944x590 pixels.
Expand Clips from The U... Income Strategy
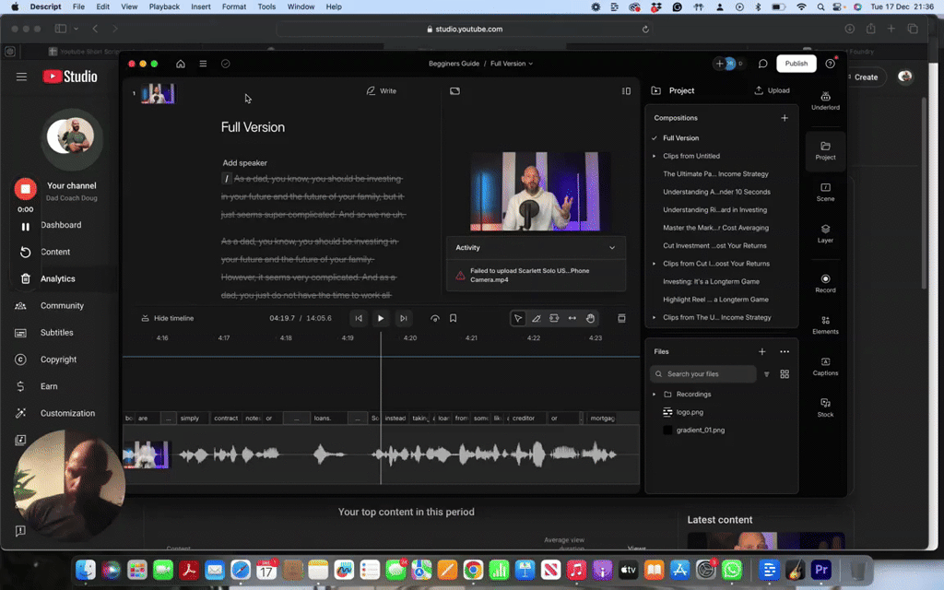[655, 317]
